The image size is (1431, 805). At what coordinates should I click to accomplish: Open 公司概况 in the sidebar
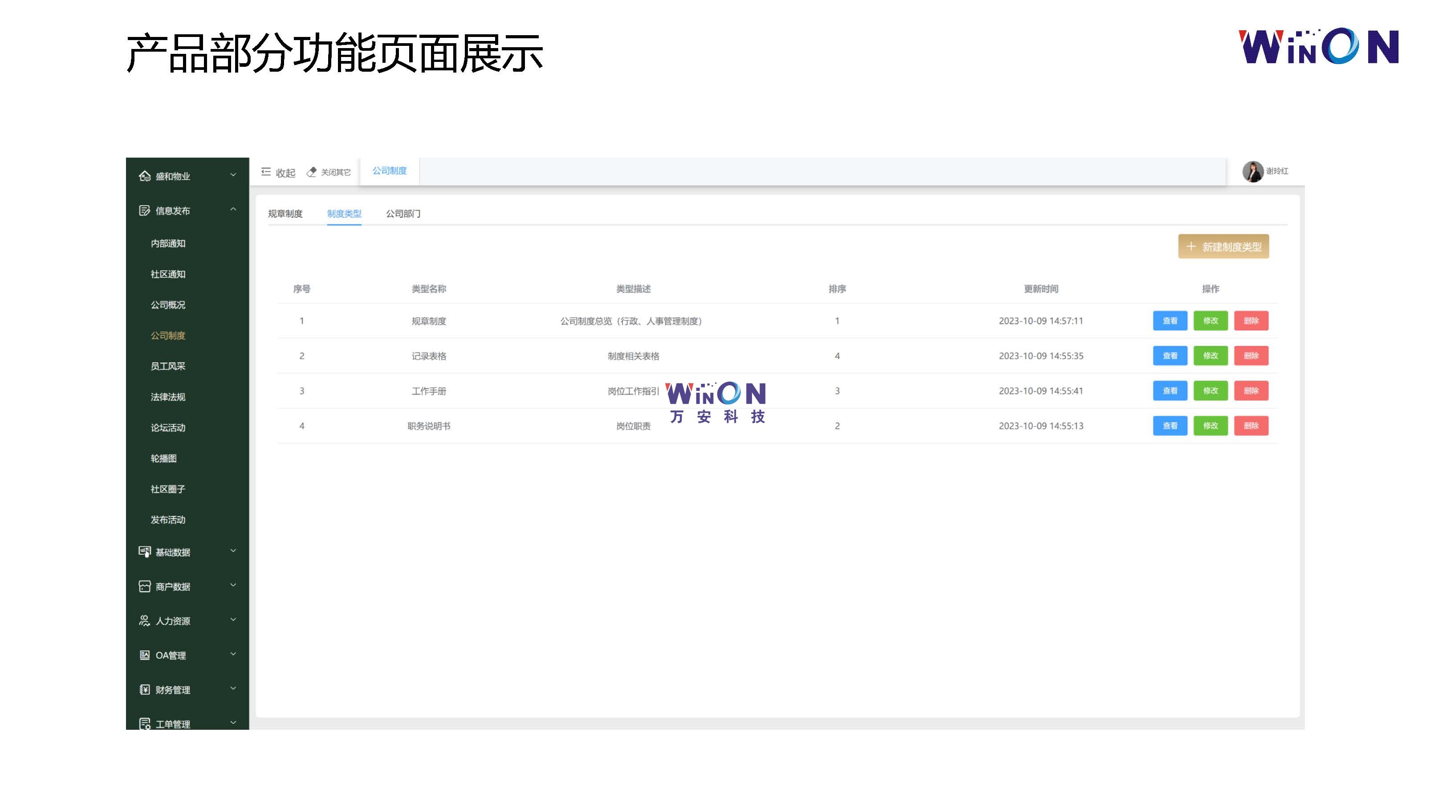click(x=168, y=305)
